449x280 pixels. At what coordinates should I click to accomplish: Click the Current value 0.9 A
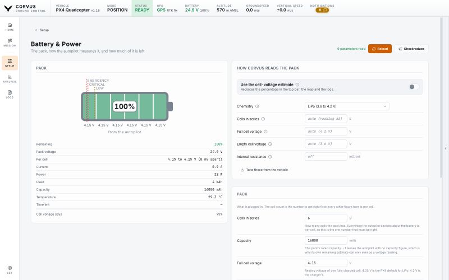pyautogui.click(x=217, y=167)
